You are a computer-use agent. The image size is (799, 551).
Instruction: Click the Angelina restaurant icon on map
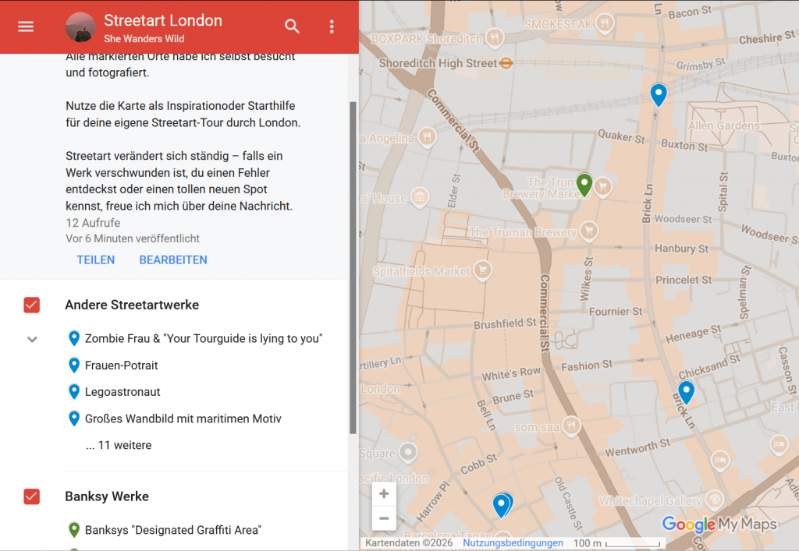(x=427, y=137)
